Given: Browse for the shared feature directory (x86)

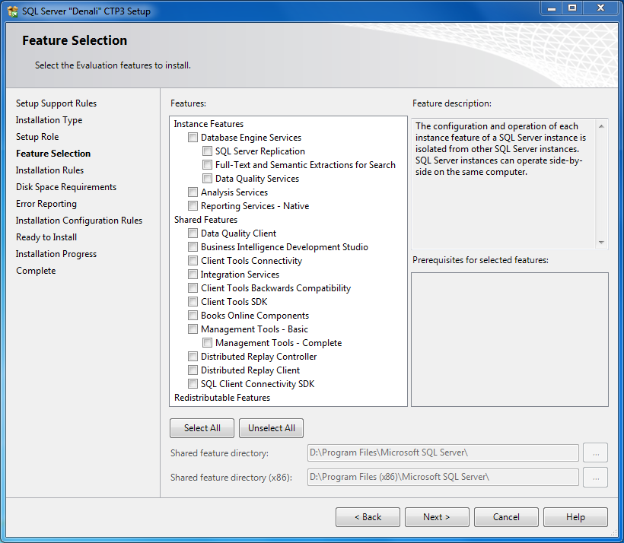Looking at the screenshot, I should tap(595, 477).
